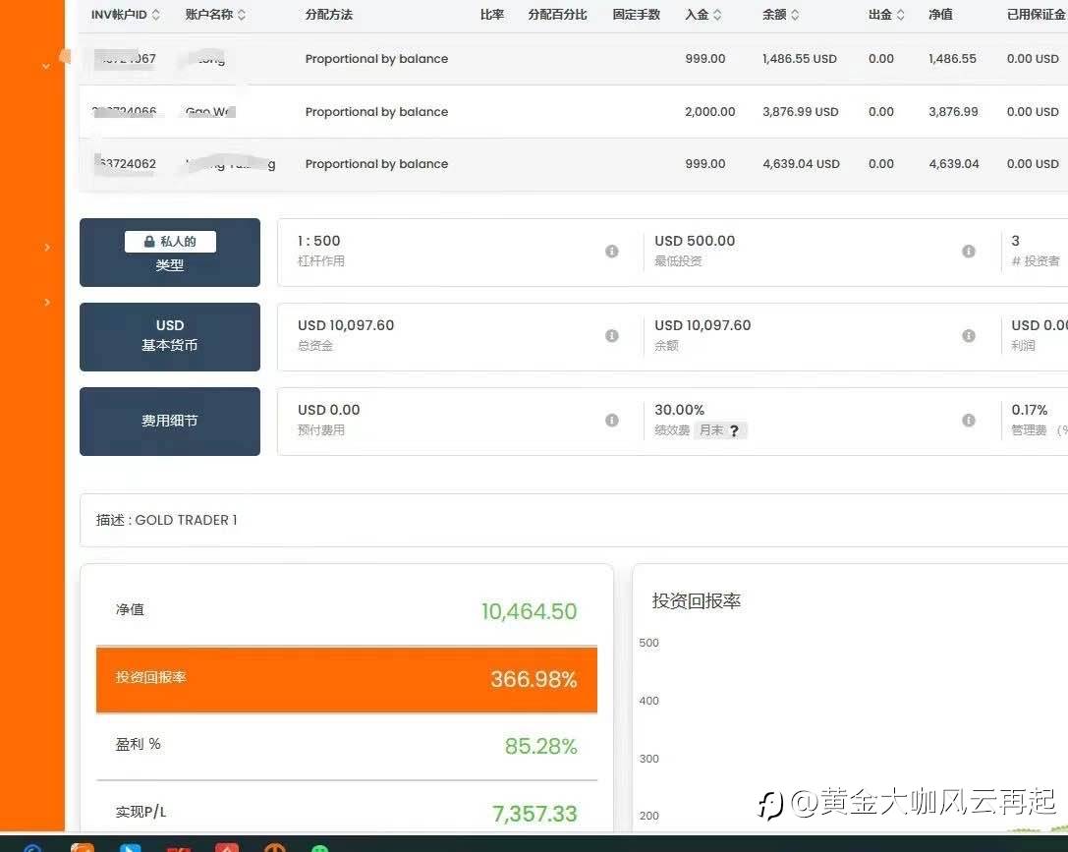The height and width of the screenshot is (852, 1068).
Task: Select the 盈利 % 85.28% row
Action: (347, 746)
